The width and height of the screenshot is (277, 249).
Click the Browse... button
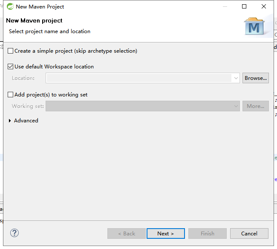click(255, 78)
